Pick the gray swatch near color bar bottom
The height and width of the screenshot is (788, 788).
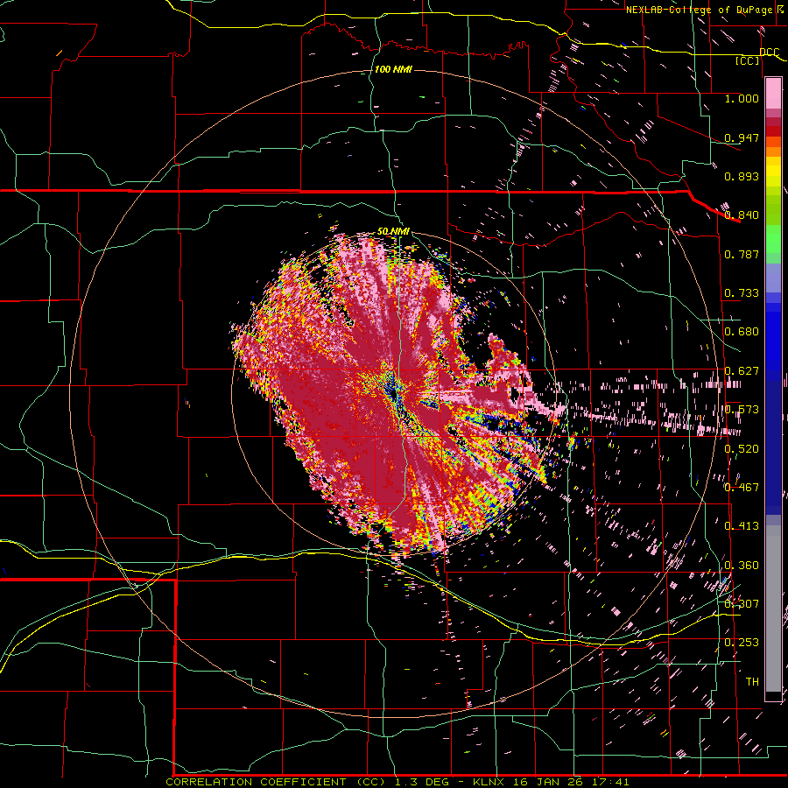[773, 613]
